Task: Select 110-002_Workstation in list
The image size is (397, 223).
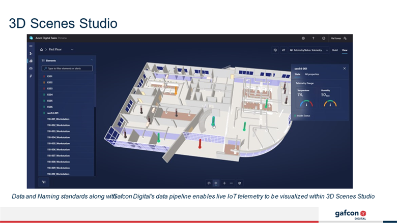Action: [x=67, y=125]
